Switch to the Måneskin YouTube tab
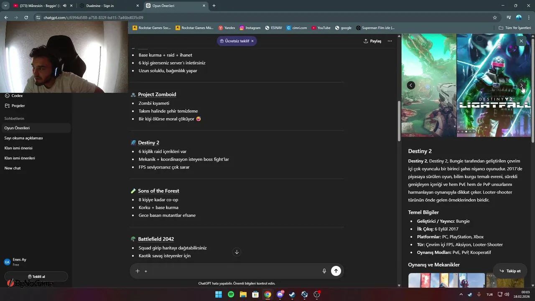The height and width of the screenshot is (301, 535). [x=42, y=6]
